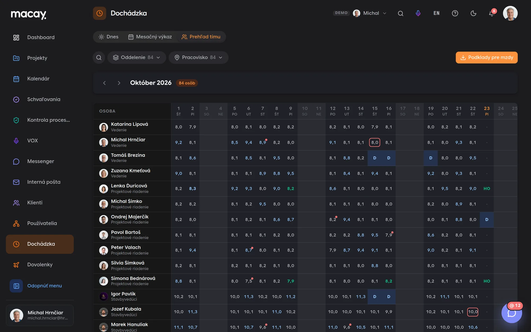Screen dimensions: 531x332
Task: Switch to the Dnes tab
Action: 109,37
